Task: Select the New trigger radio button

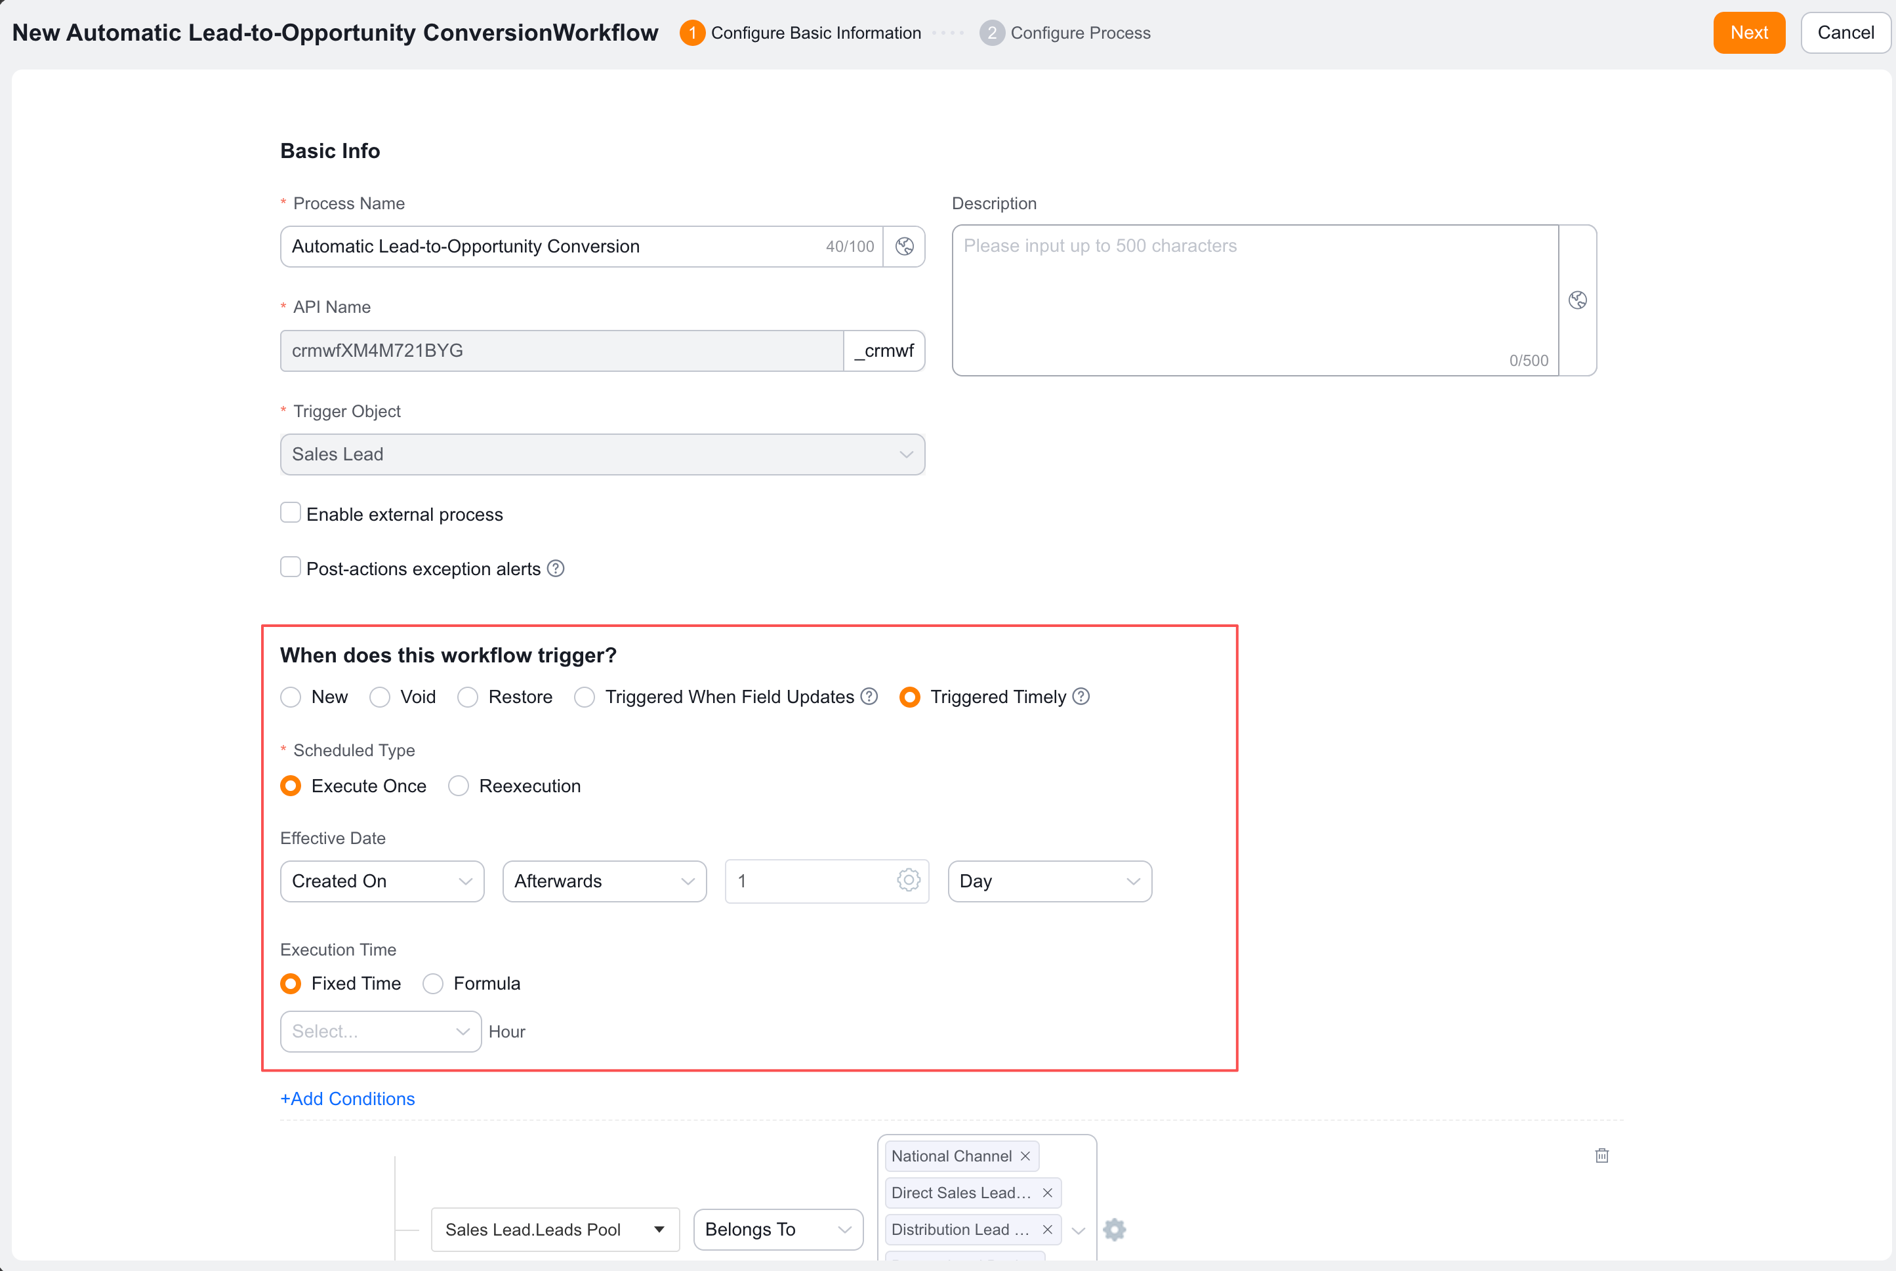Action: [x=291, y=697]
